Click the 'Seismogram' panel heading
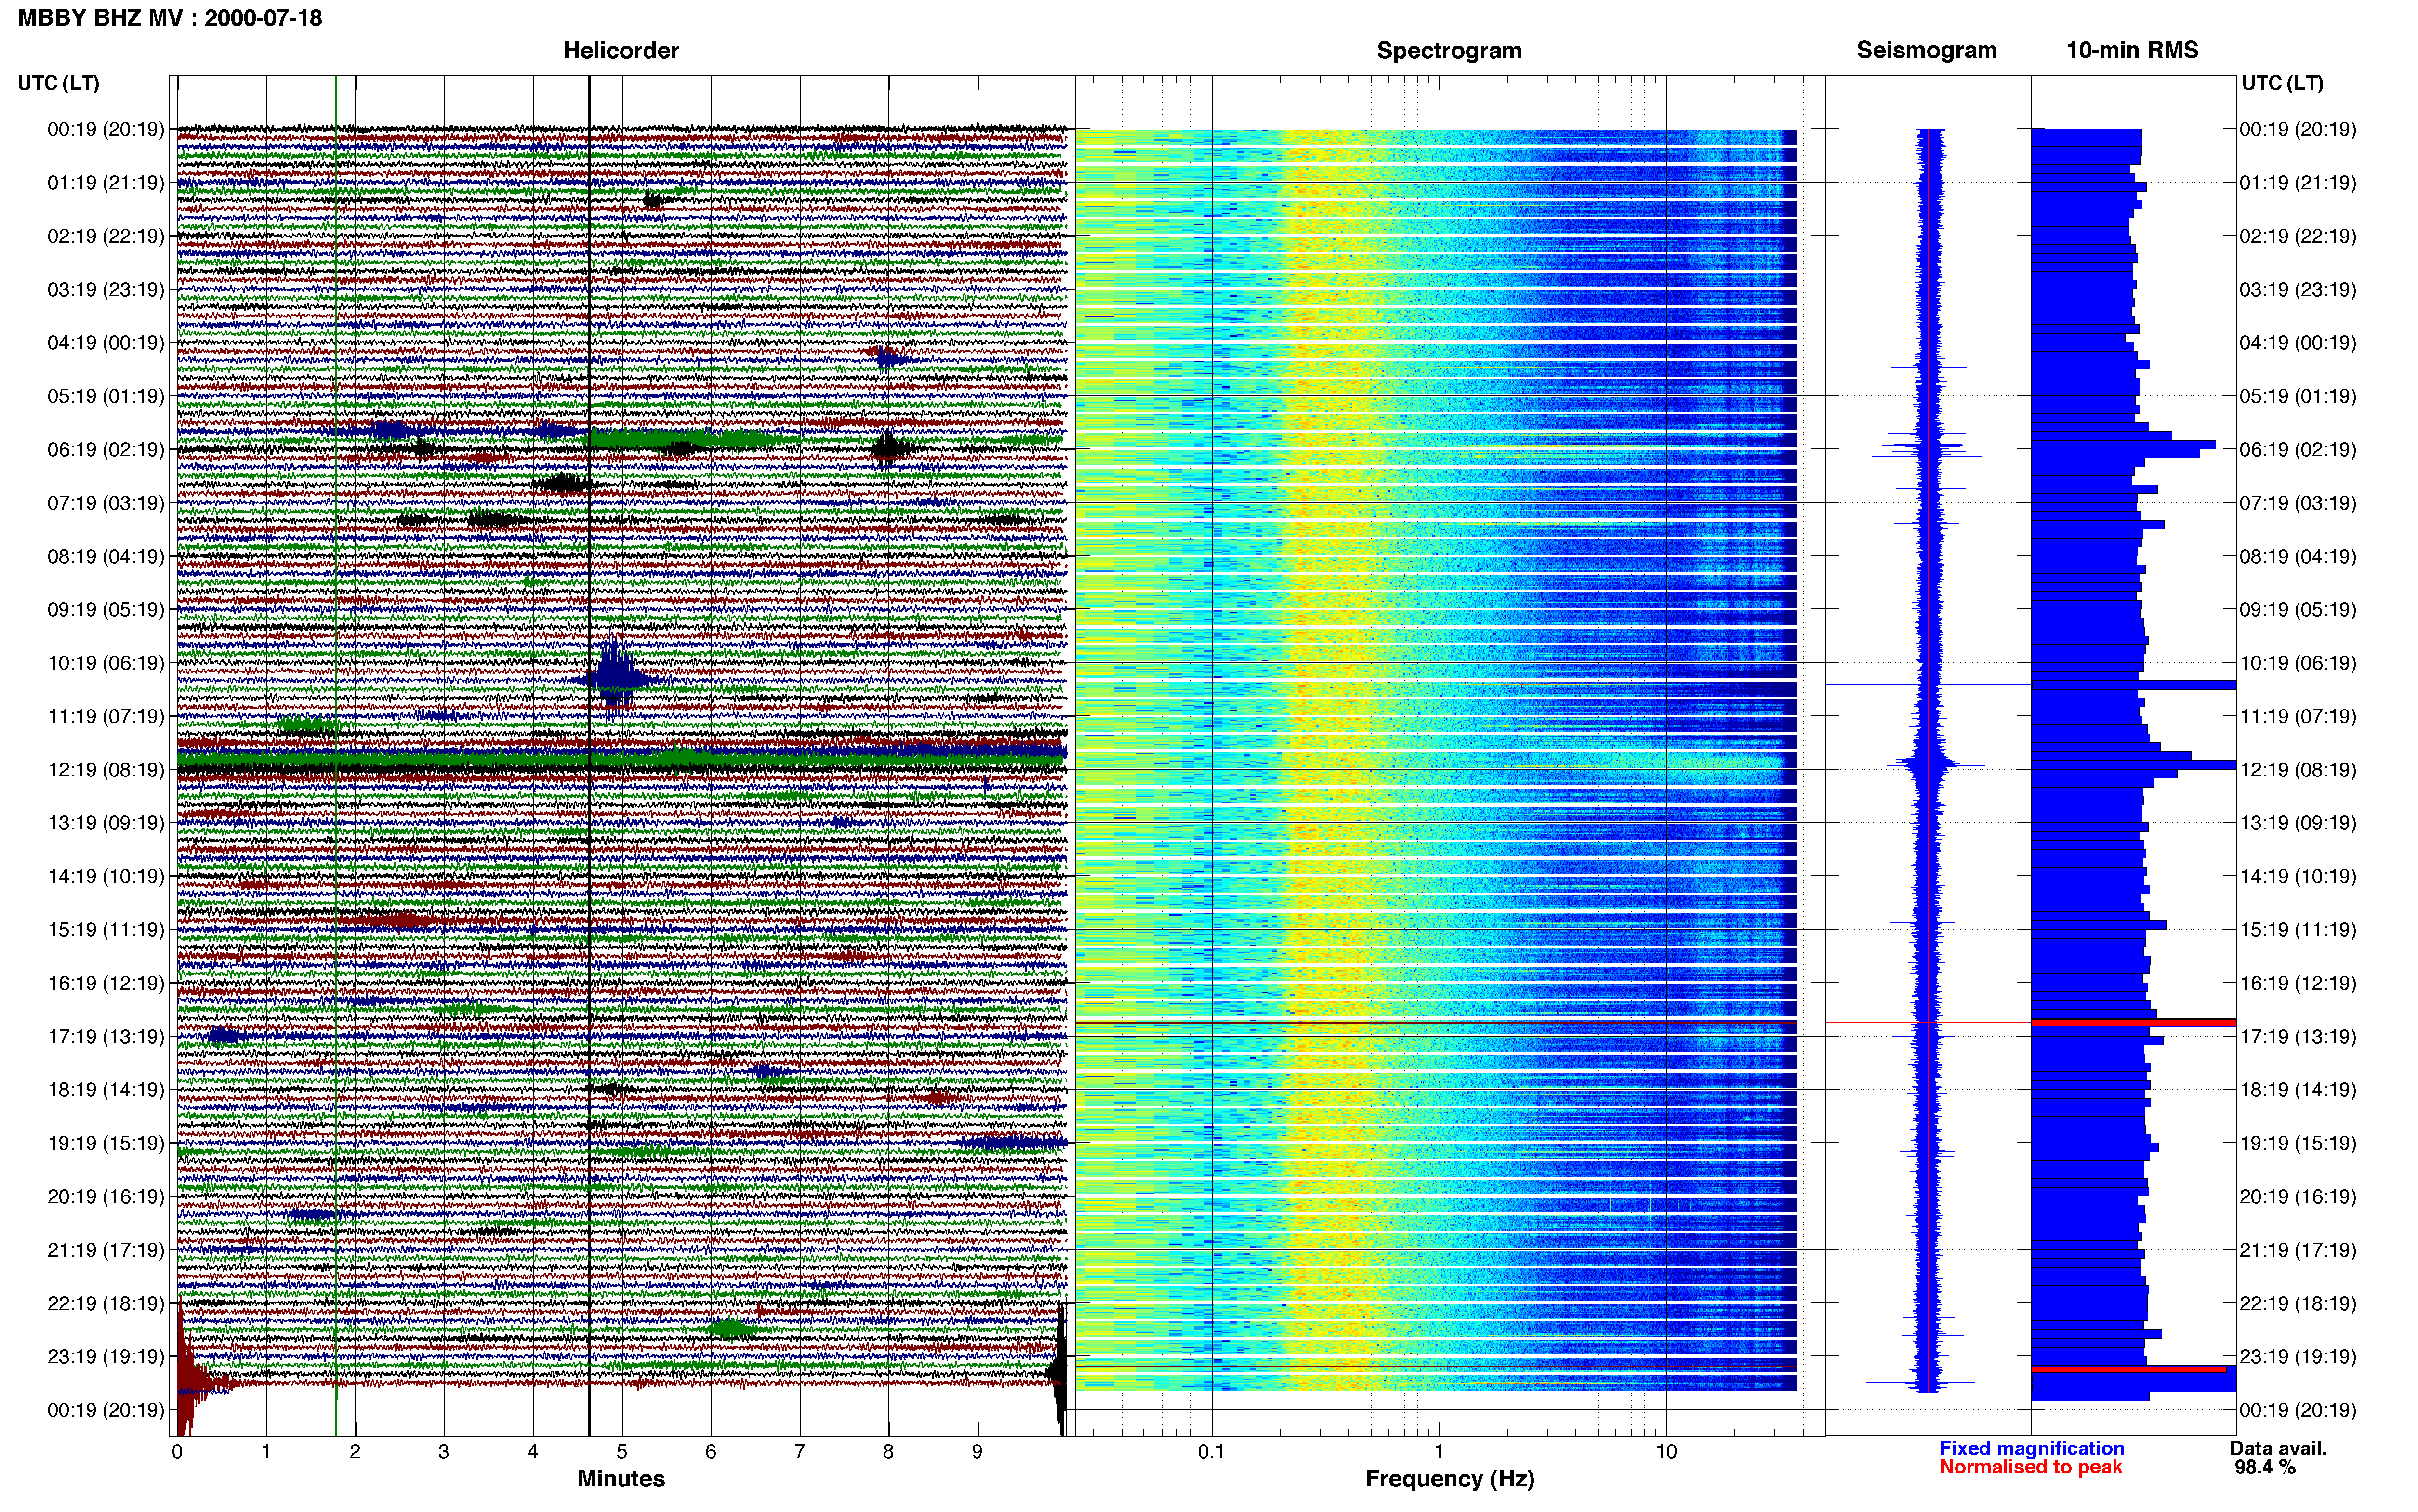Screen dimensions: 2418x1512 click(x=1927, y=50)
